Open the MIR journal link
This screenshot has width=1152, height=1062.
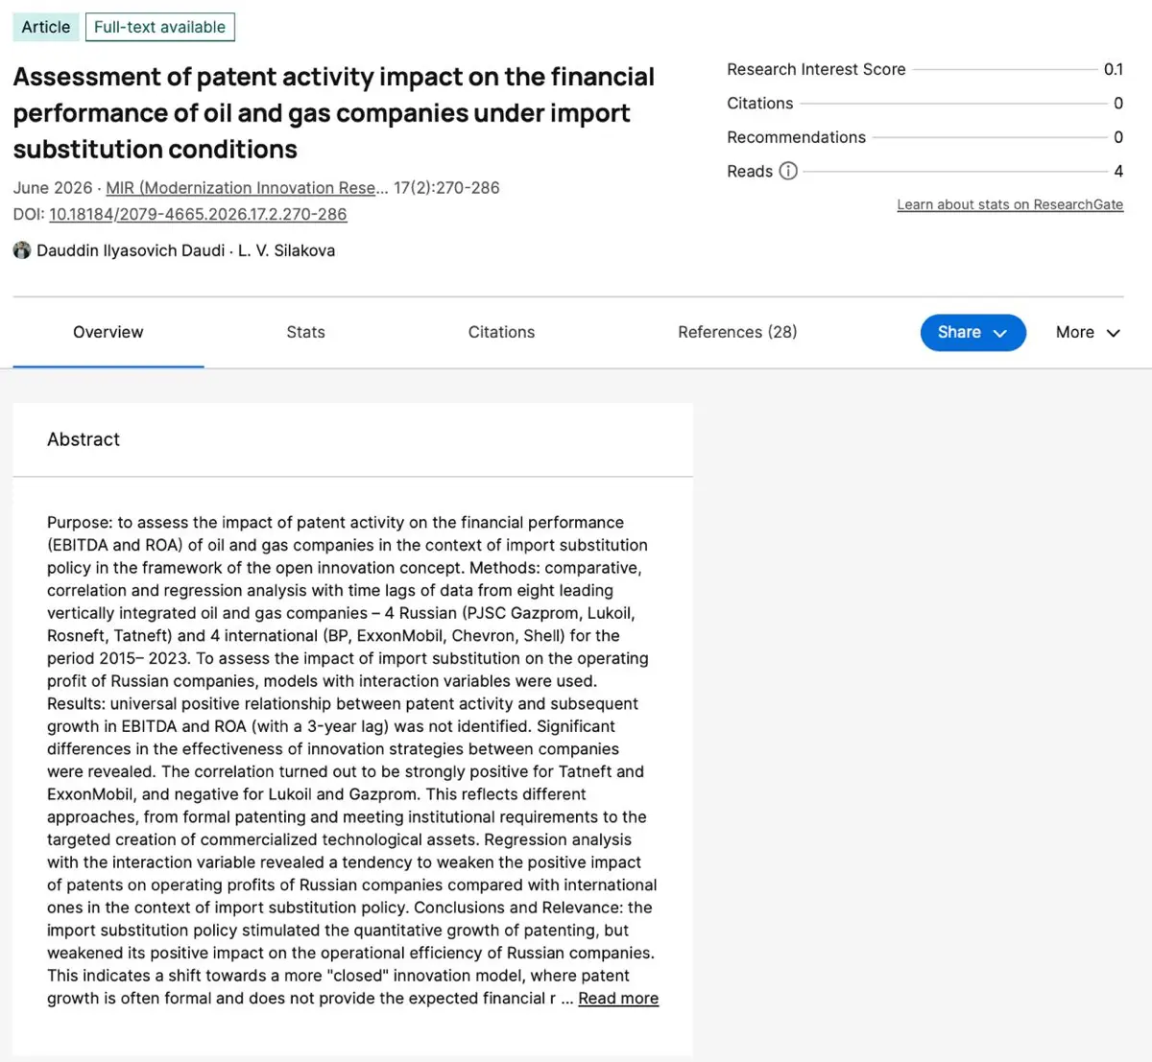point(247,187)
